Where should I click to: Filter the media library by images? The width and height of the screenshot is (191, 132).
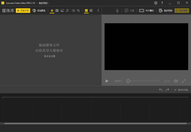[x=62, y=10]
